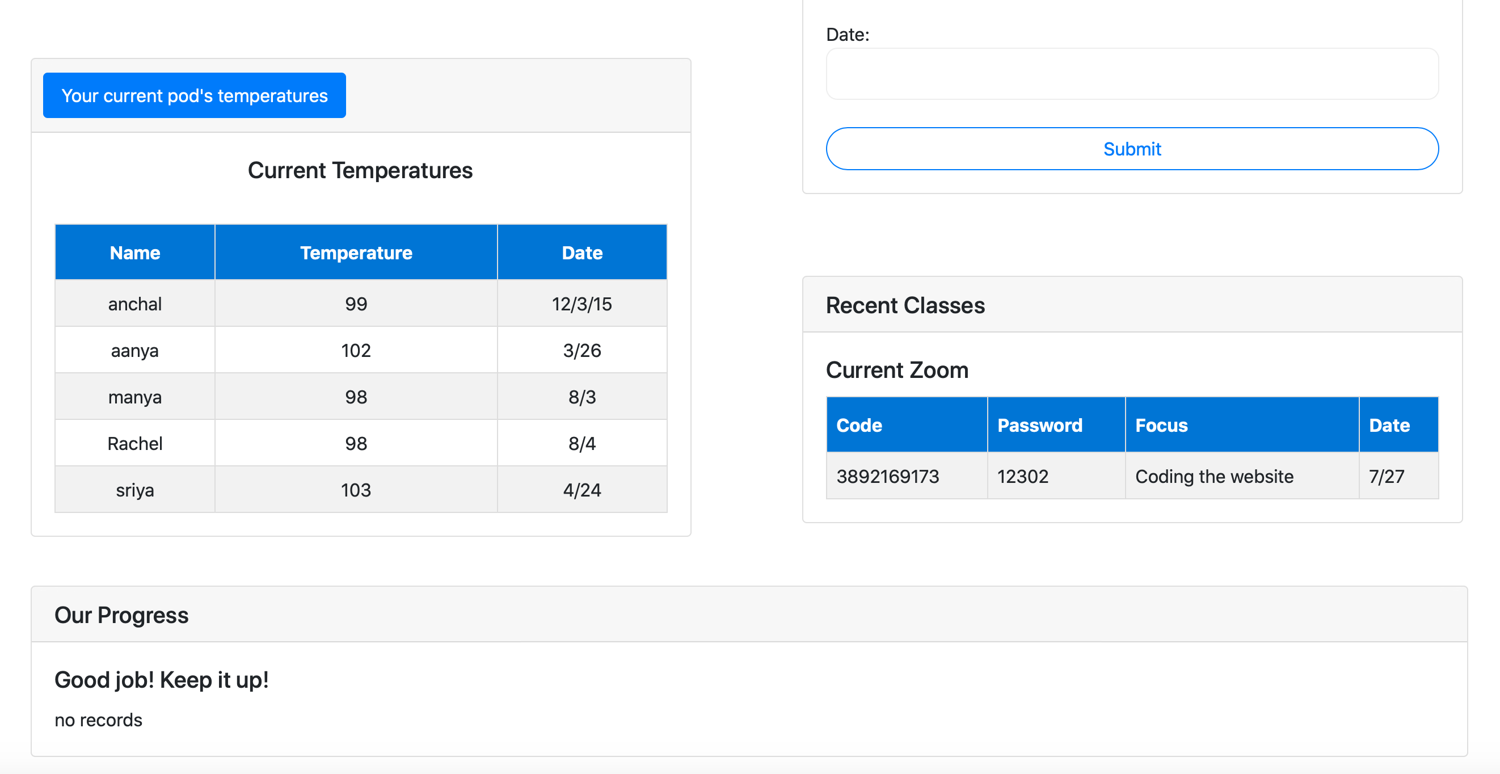Select the anchal row name cell
Screen dimensions: 1500x774
point(134,304)
